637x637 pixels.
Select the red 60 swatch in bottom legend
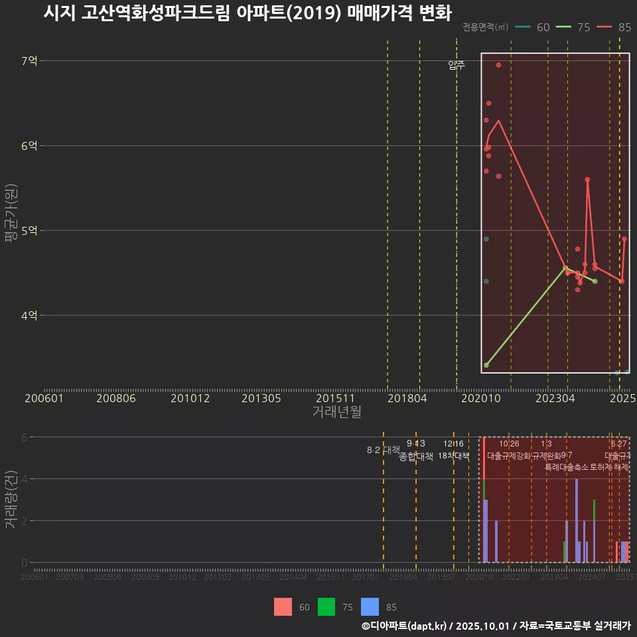click(x=283, y=606)
